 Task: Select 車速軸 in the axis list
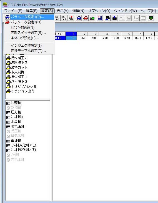pyautogui.click(x=14, y=141)
